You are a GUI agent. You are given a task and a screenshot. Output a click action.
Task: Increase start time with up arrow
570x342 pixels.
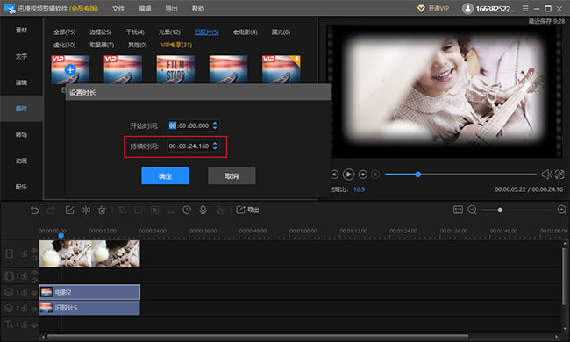coord(215,123)
